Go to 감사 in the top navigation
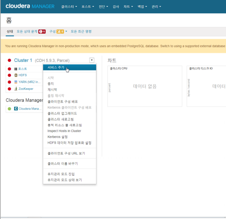 [116, 6]
